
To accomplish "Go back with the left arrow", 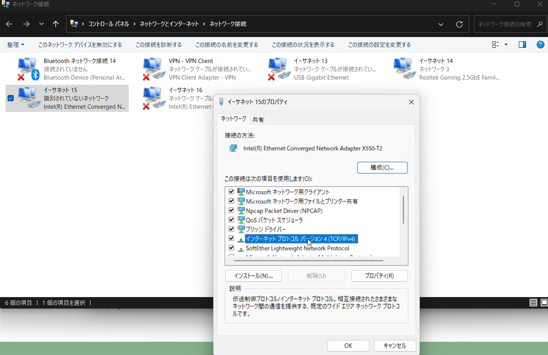I will (9, 24).
